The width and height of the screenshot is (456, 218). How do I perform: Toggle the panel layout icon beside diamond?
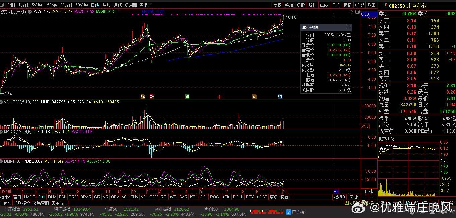tap(357, 12)
